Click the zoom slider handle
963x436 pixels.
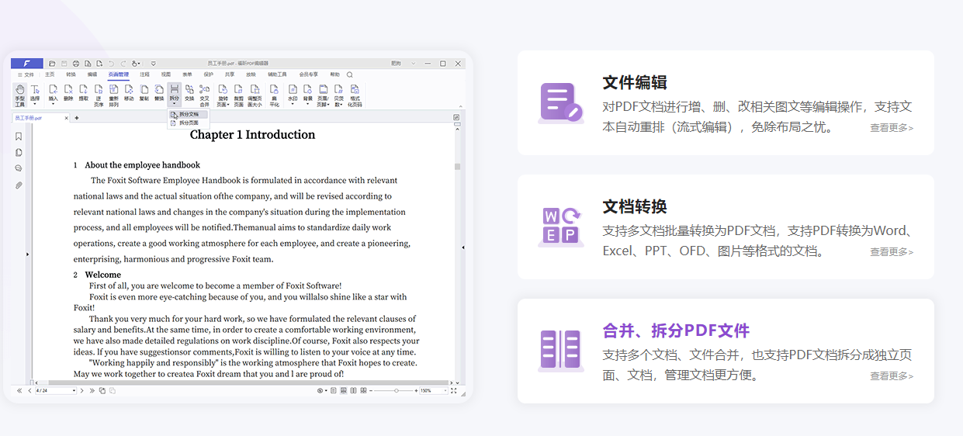coord(397,390)
